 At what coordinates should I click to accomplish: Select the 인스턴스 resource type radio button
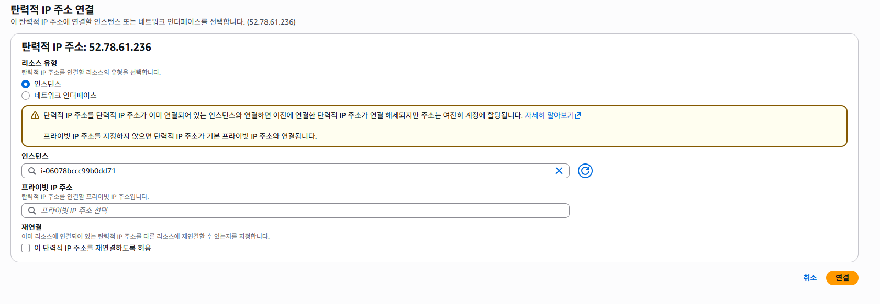click(26, 84)
